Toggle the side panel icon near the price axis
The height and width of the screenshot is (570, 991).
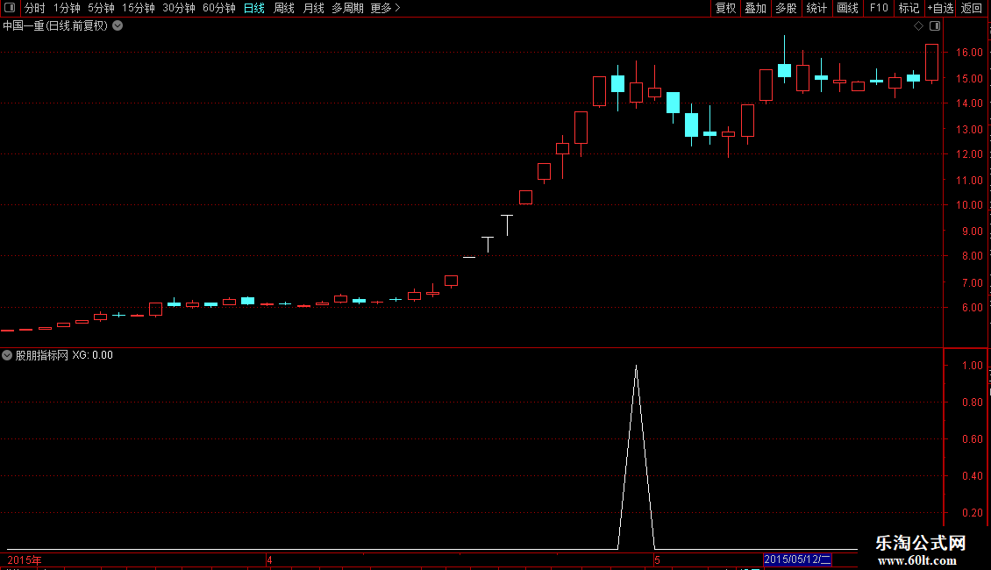tap(935, 26)
